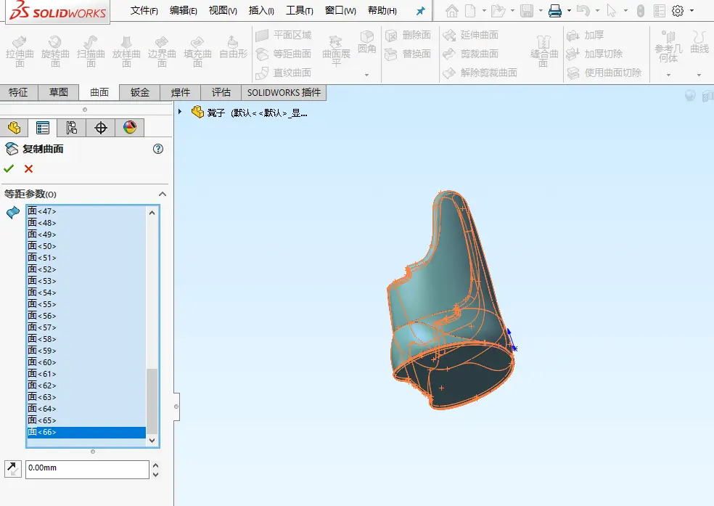The height and width of the screenshot is (506, 714).
Task: Open the DisplayManager color-ball tab
Action: click(x=130, y=128)
